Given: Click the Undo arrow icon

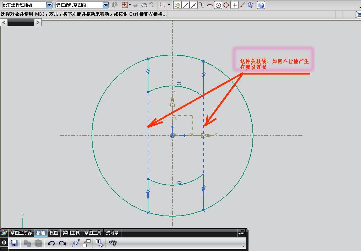Looking at the screenshot, I should 51,244.
